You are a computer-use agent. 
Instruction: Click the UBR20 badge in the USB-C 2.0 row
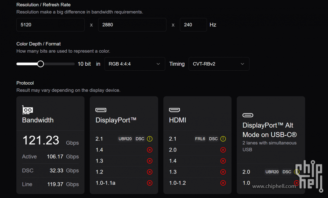(272, 172)
